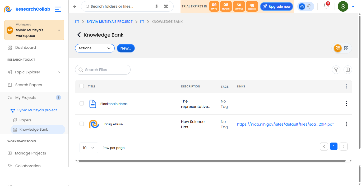Toggle the light/dark theme switch

[306, 6]
